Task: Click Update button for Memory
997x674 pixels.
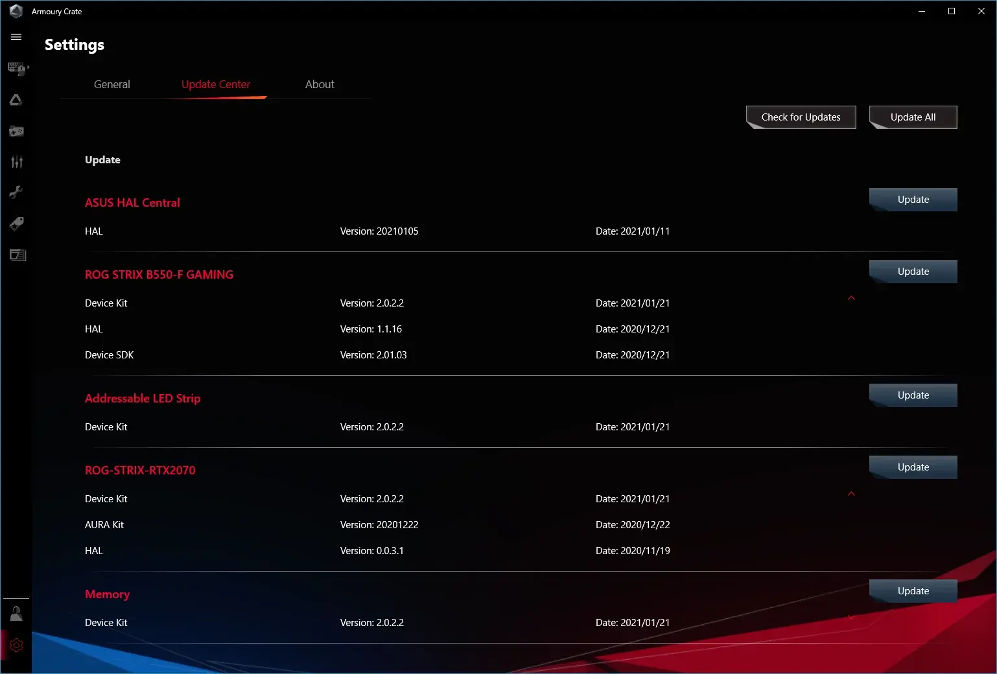Action: coord(913,591)
